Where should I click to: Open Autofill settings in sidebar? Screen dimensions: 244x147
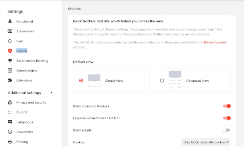[x=22, y=112]
